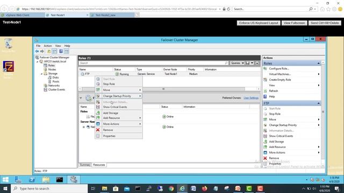Open Server Manager in VM taskbar
This screenshot has width=344, height=193.
coord(18,180)
